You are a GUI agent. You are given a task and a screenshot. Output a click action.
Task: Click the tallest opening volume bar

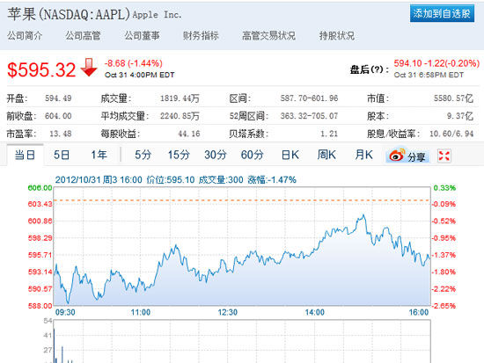coord(55,345)
